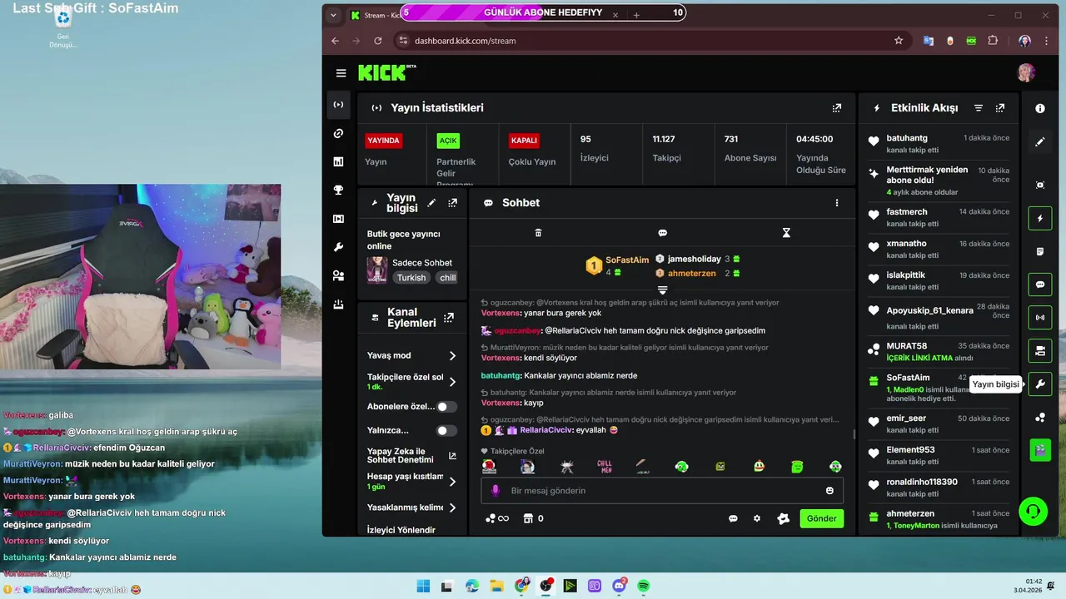Open the trophy achievements sidebar icon
The width and height of the screenshot is (1066, 599).
(338, 191)
